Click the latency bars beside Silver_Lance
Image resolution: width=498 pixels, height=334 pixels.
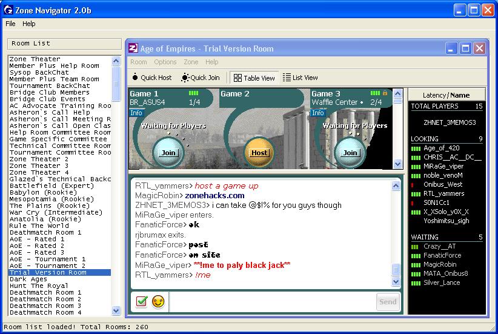click(x=416, y=283)
